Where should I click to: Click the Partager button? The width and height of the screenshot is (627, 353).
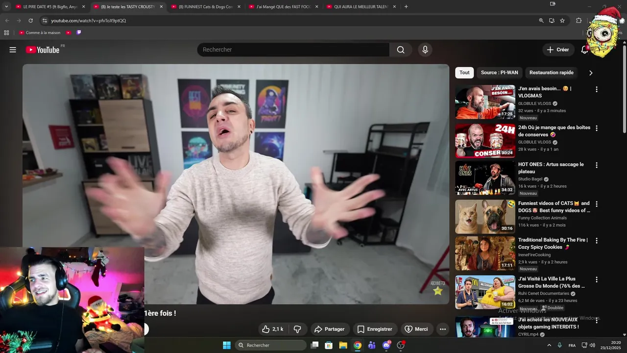329,329
